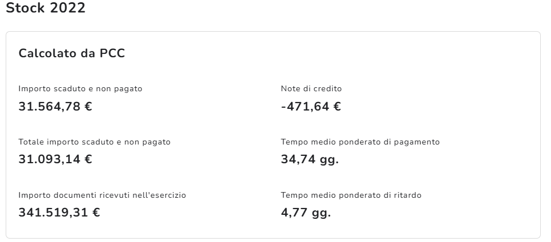Screen dimensions: 551x242
Task: Click the Importo documenti ricevuti nell'esercizio label
Action: point(102,196)
